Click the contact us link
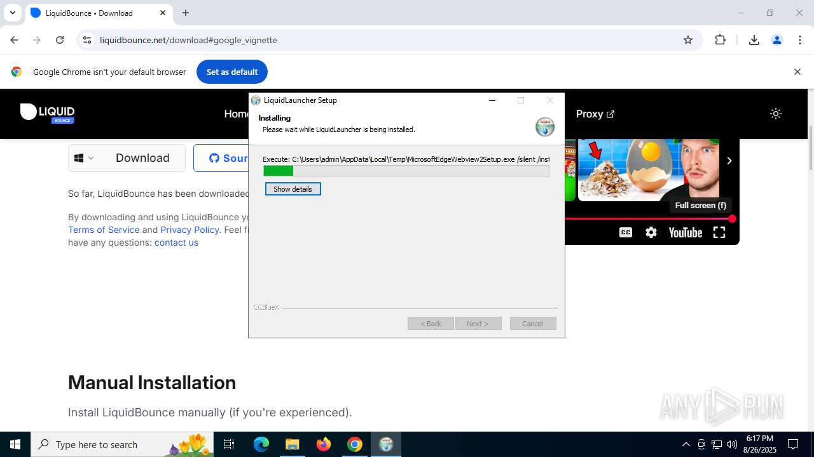Image resolution: width=814 pixels, height=457 pixels. pyautogui.click(x=176, y=242)
